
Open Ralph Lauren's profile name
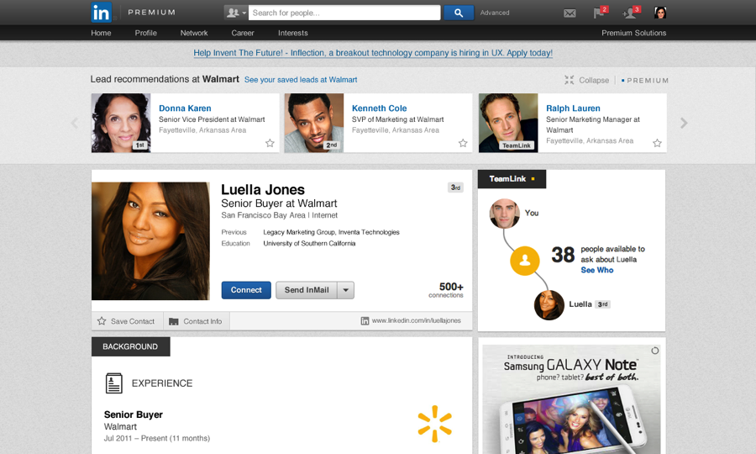point(573,108)
